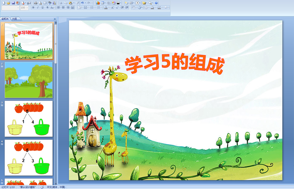Open the folder icon dropdown arrow in the toolbar
The image size is (294, 189).
point(146,3)
